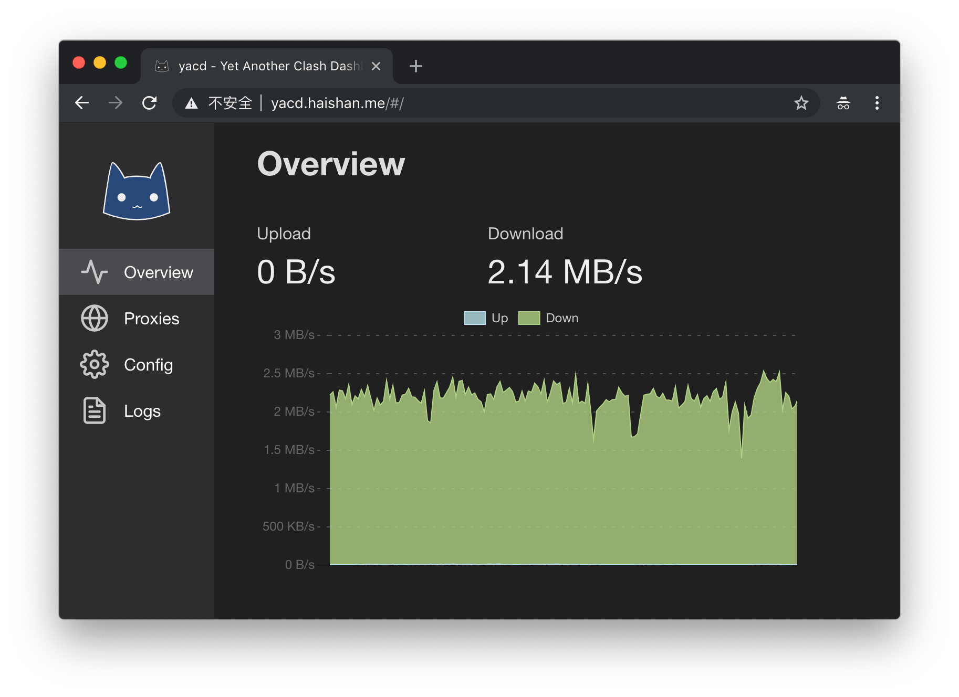
Task: Click the incognito mode icon
Action: pos(843,103)
